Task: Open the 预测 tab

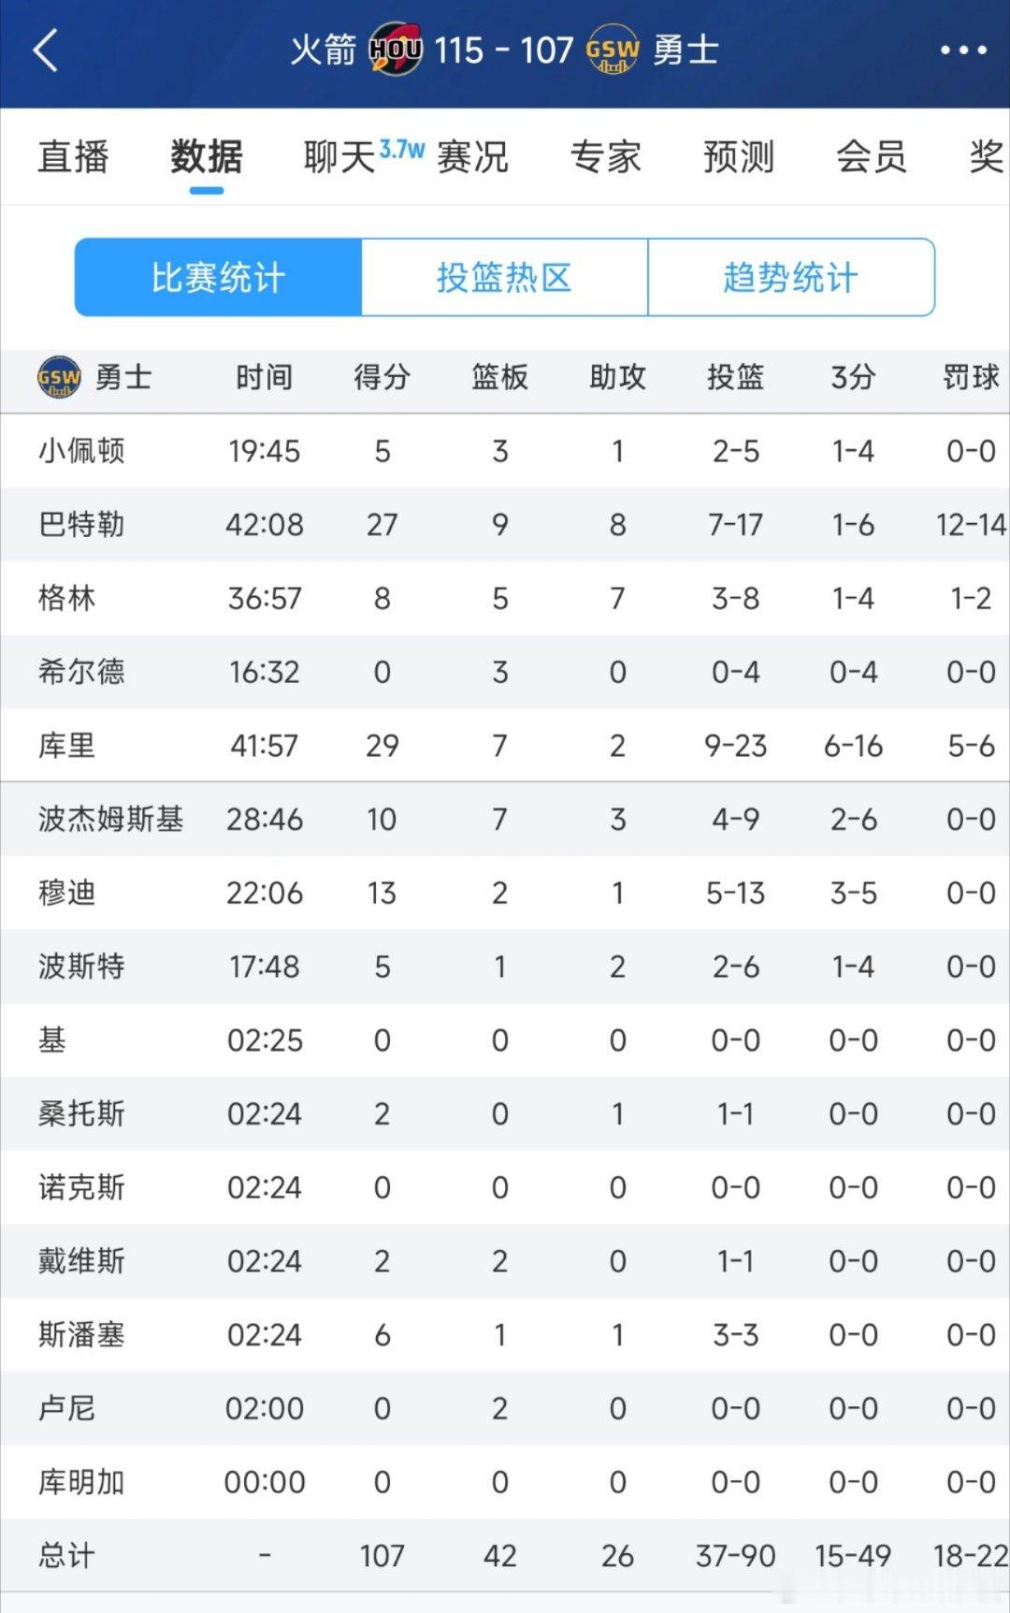Action: (739, 156)
